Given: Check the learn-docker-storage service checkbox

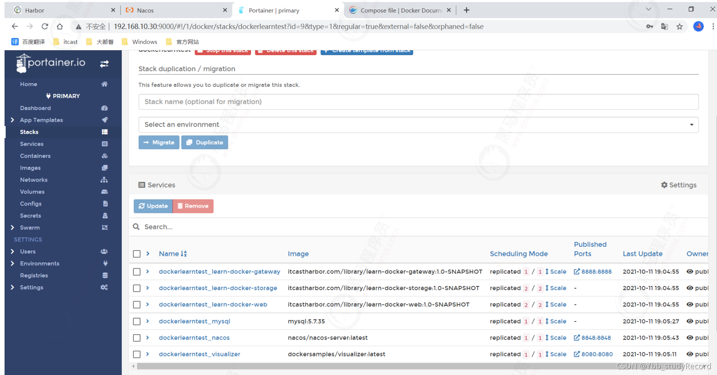Looking at the screenshot, I should tap(137, 288).
